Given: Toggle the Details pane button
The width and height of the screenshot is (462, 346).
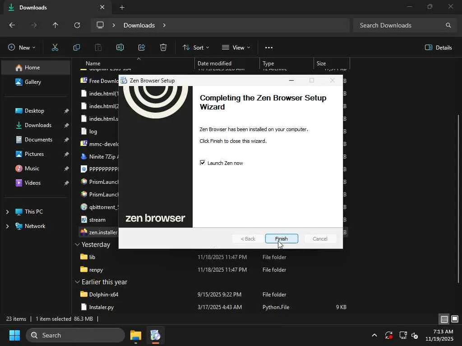Looking at the screenshot, I should click(x=439, y=47).
